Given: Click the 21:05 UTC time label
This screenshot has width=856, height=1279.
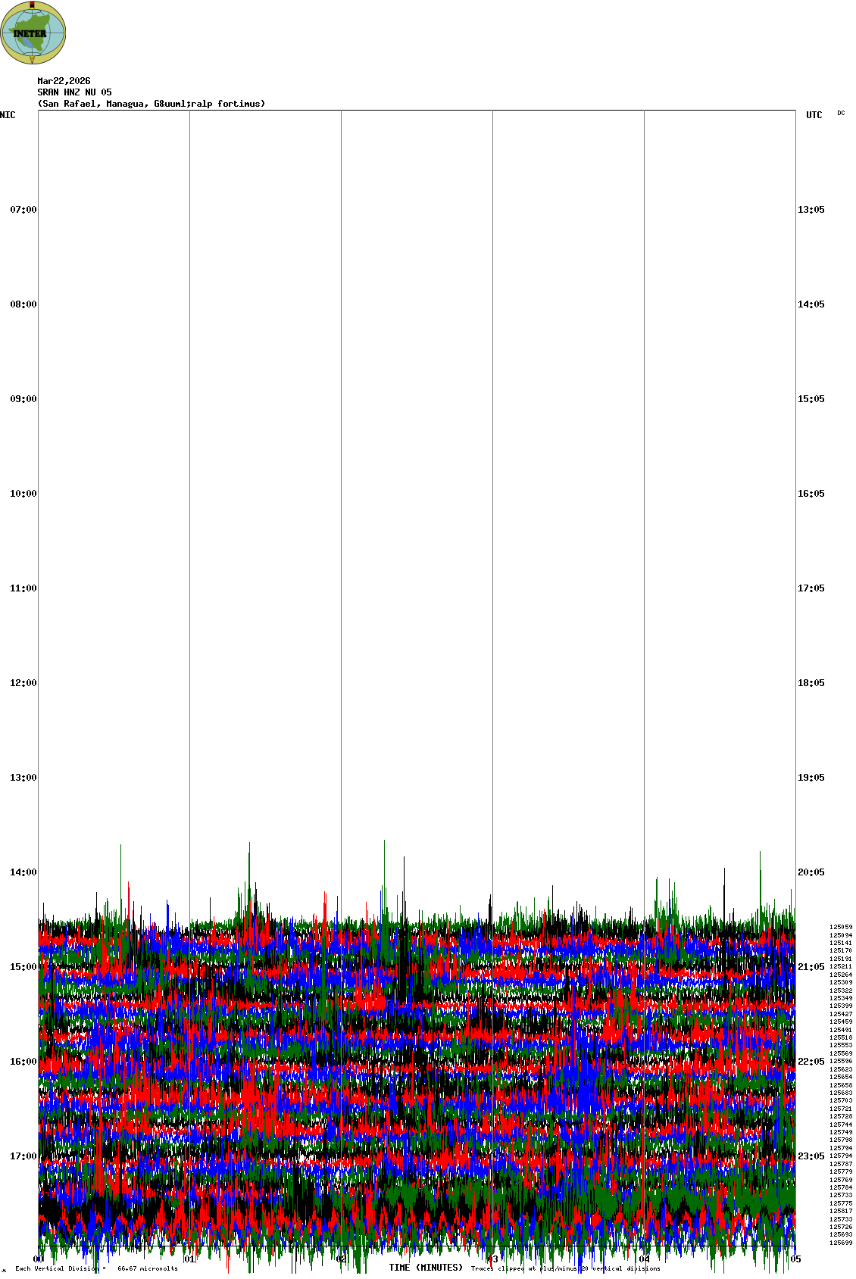Looking at the screenshot, I should (811, 967).
